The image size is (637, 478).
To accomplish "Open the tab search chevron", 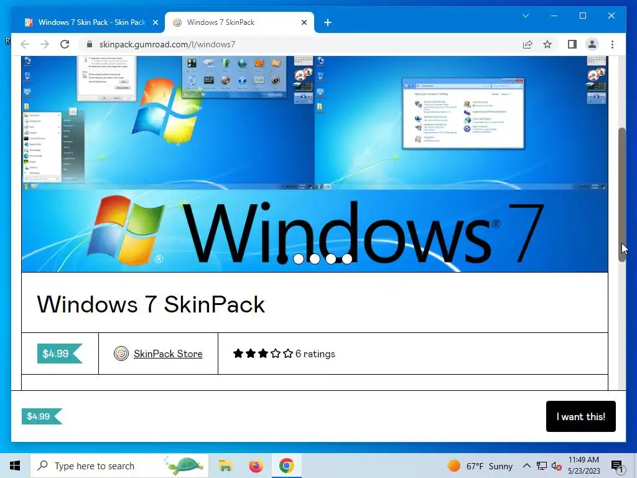I will [x=526, y=16].
